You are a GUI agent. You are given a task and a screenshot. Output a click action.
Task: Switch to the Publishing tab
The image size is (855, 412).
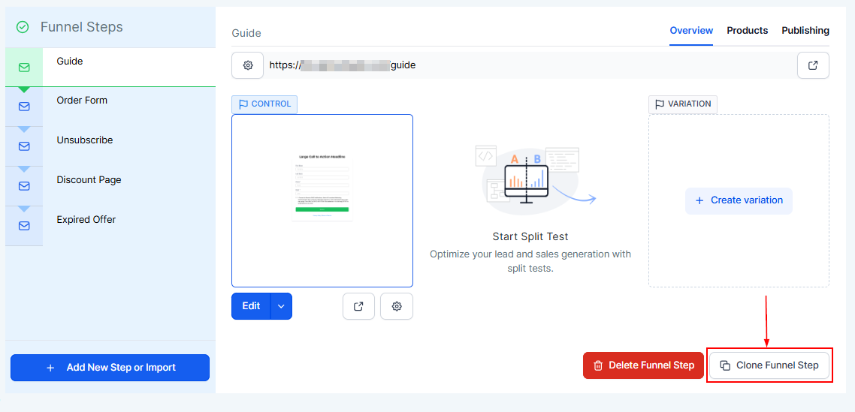pyautogui.click(x=805, y=31)
